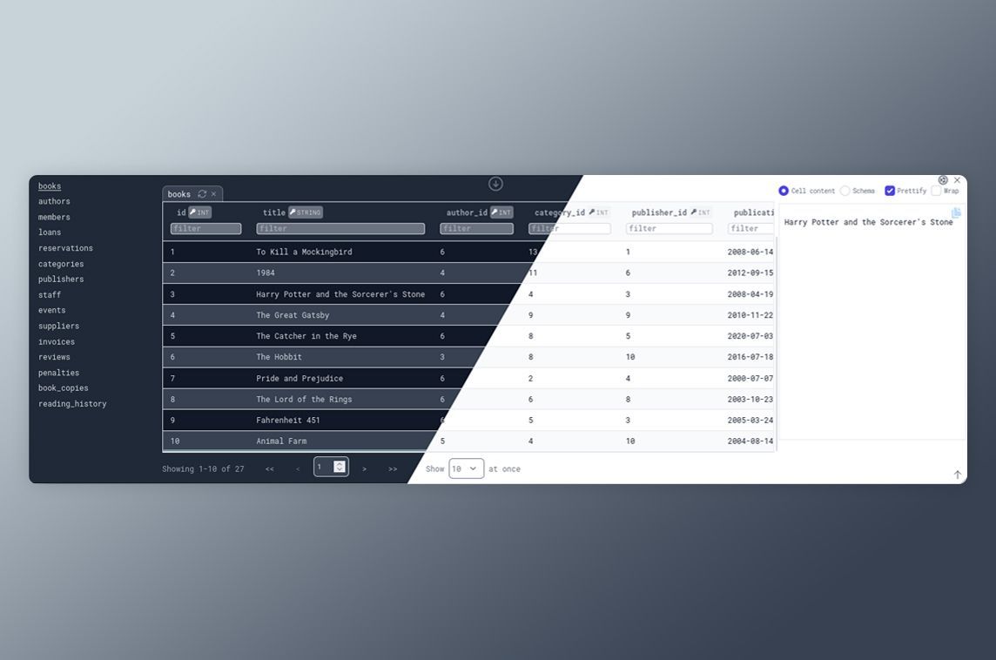
Task: Disable the Prettify checkbox
Action: coord(889,190)
